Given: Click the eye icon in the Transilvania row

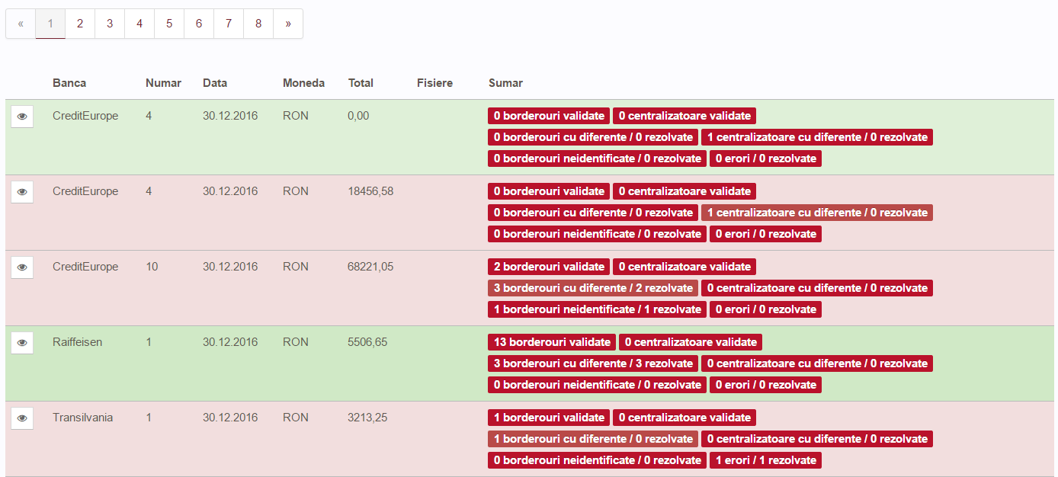Looking at the screenshot, I should point(22,418).
